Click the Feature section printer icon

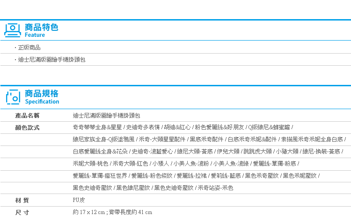(13, 30)
